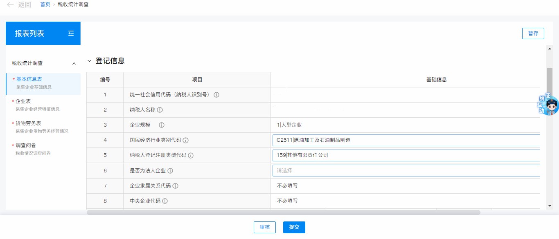
Task: Click the back arrow icon
Action: click(x=10, y=5)
